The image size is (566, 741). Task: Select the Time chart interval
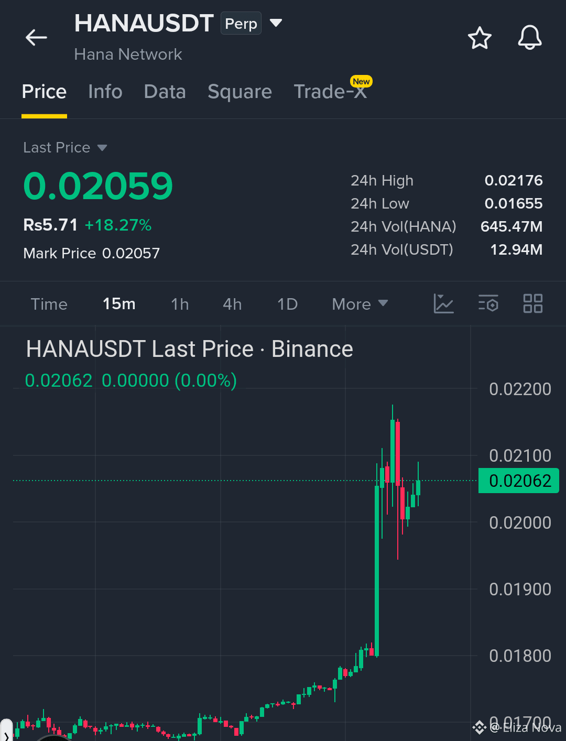click(x=49, y=304)
